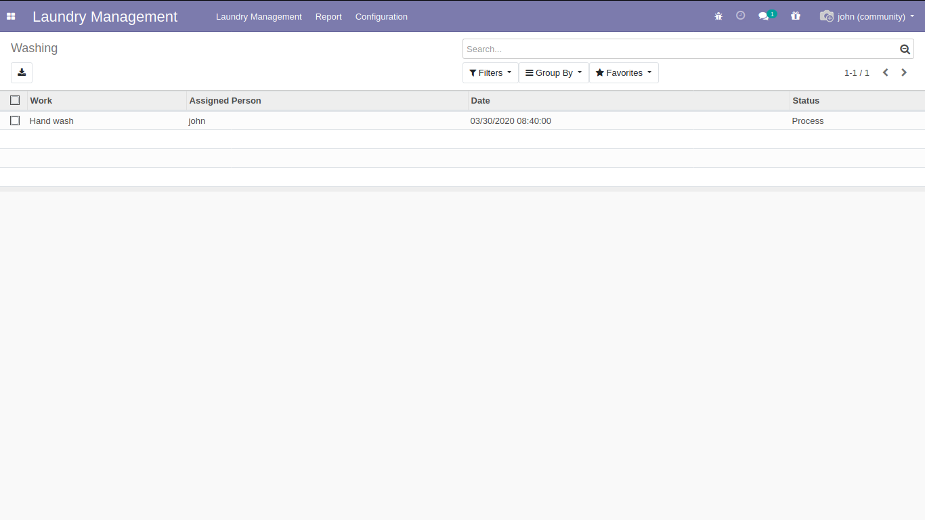
Task: Click the Process status cell
Action: tap(808, 121)
